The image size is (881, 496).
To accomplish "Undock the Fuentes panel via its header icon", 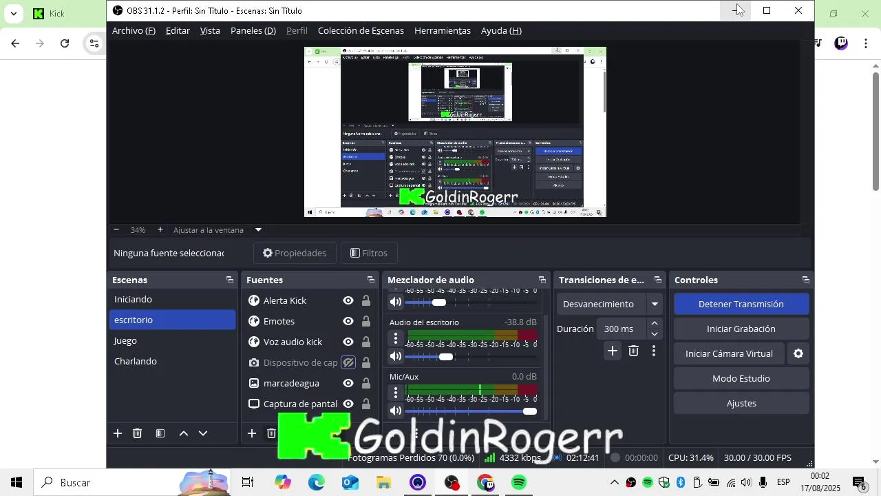I will [x=370, y=280].
